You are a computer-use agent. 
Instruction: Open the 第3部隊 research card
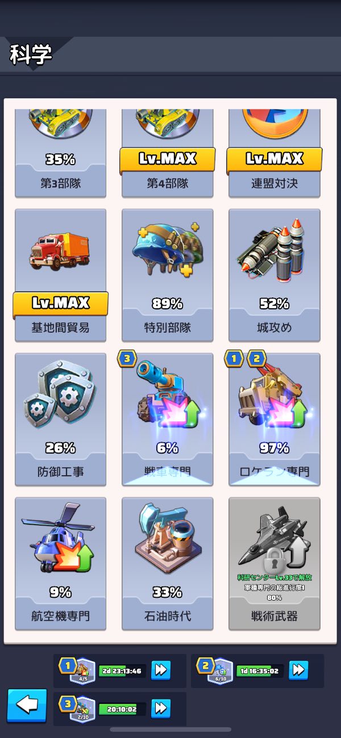pos(61,153)
